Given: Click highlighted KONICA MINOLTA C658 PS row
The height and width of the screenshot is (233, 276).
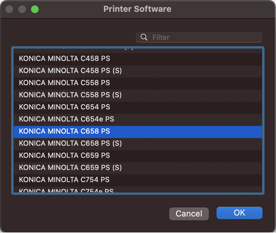Looking at the screenshot, I should point(138,132).
